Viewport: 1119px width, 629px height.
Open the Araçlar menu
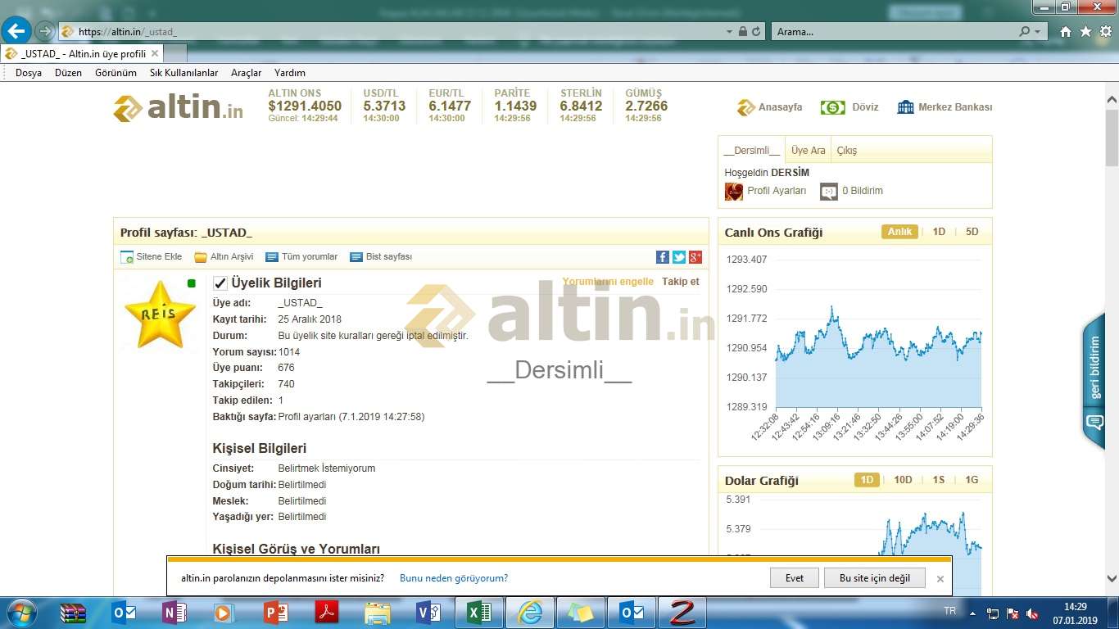[x=246, y=73]
